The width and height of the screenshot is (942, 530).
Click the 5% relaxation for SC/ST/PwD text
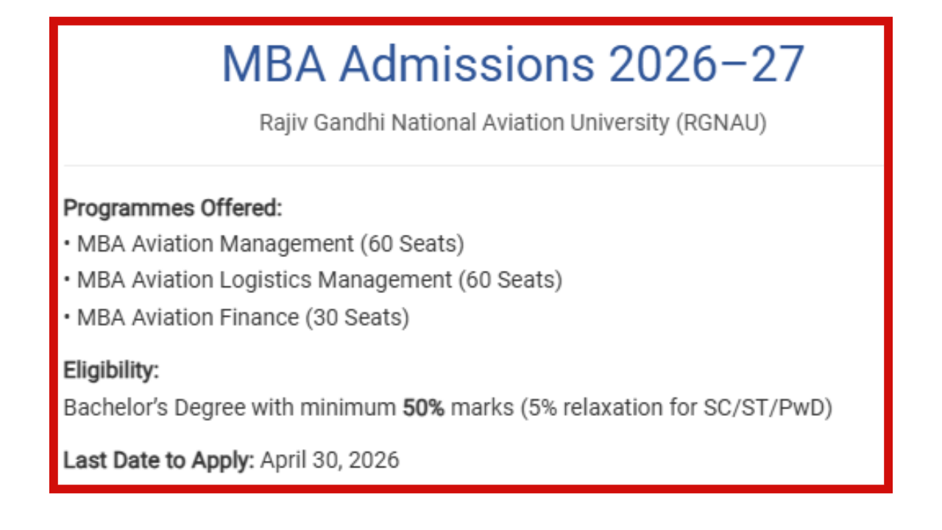point(676,408)
